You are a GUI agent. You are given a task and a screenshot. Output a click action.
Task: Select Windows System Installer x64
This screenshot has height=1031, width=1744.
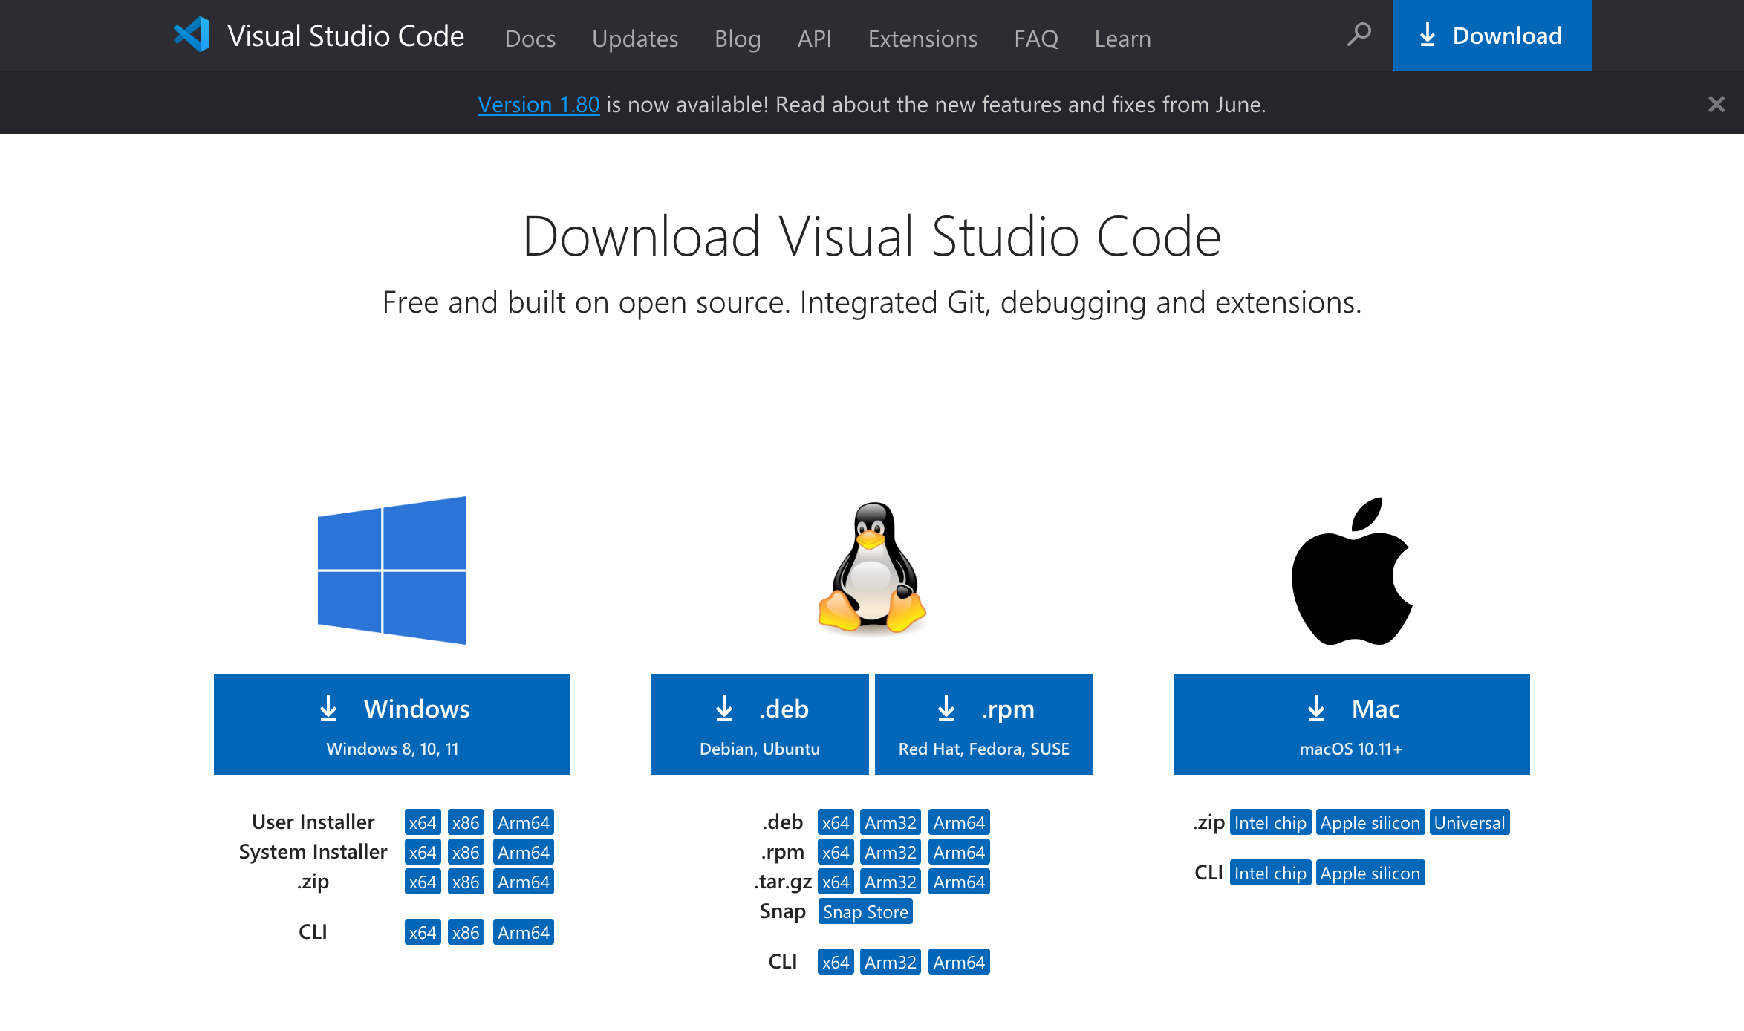coord(423,852)
